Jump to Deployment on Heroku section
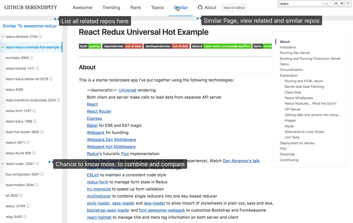353x223 pixels. tap(297, 143)
